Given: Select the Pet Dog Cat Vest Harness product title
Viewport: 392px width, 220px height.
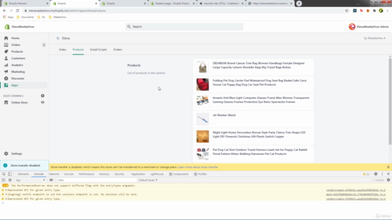Looking at the screenshot, I should [x=260, y=152].
